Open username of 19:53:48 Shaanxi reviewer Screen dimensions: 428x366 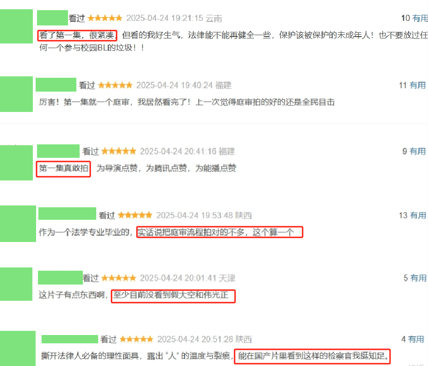(x=67, y=213)
